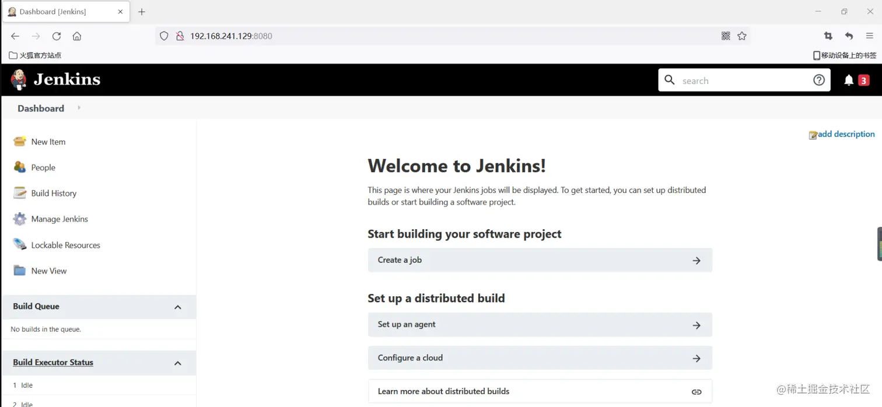882x407 pixels.
Task: Open the New Item box icon
Action: pos(20,141)
